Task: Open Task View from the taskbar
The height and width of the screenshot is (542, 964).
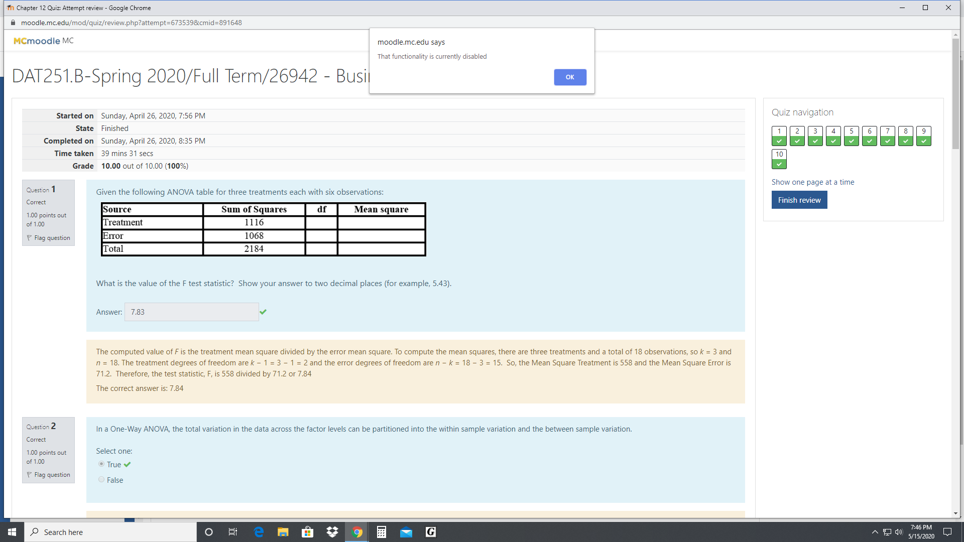Action: tap(232, 531)
